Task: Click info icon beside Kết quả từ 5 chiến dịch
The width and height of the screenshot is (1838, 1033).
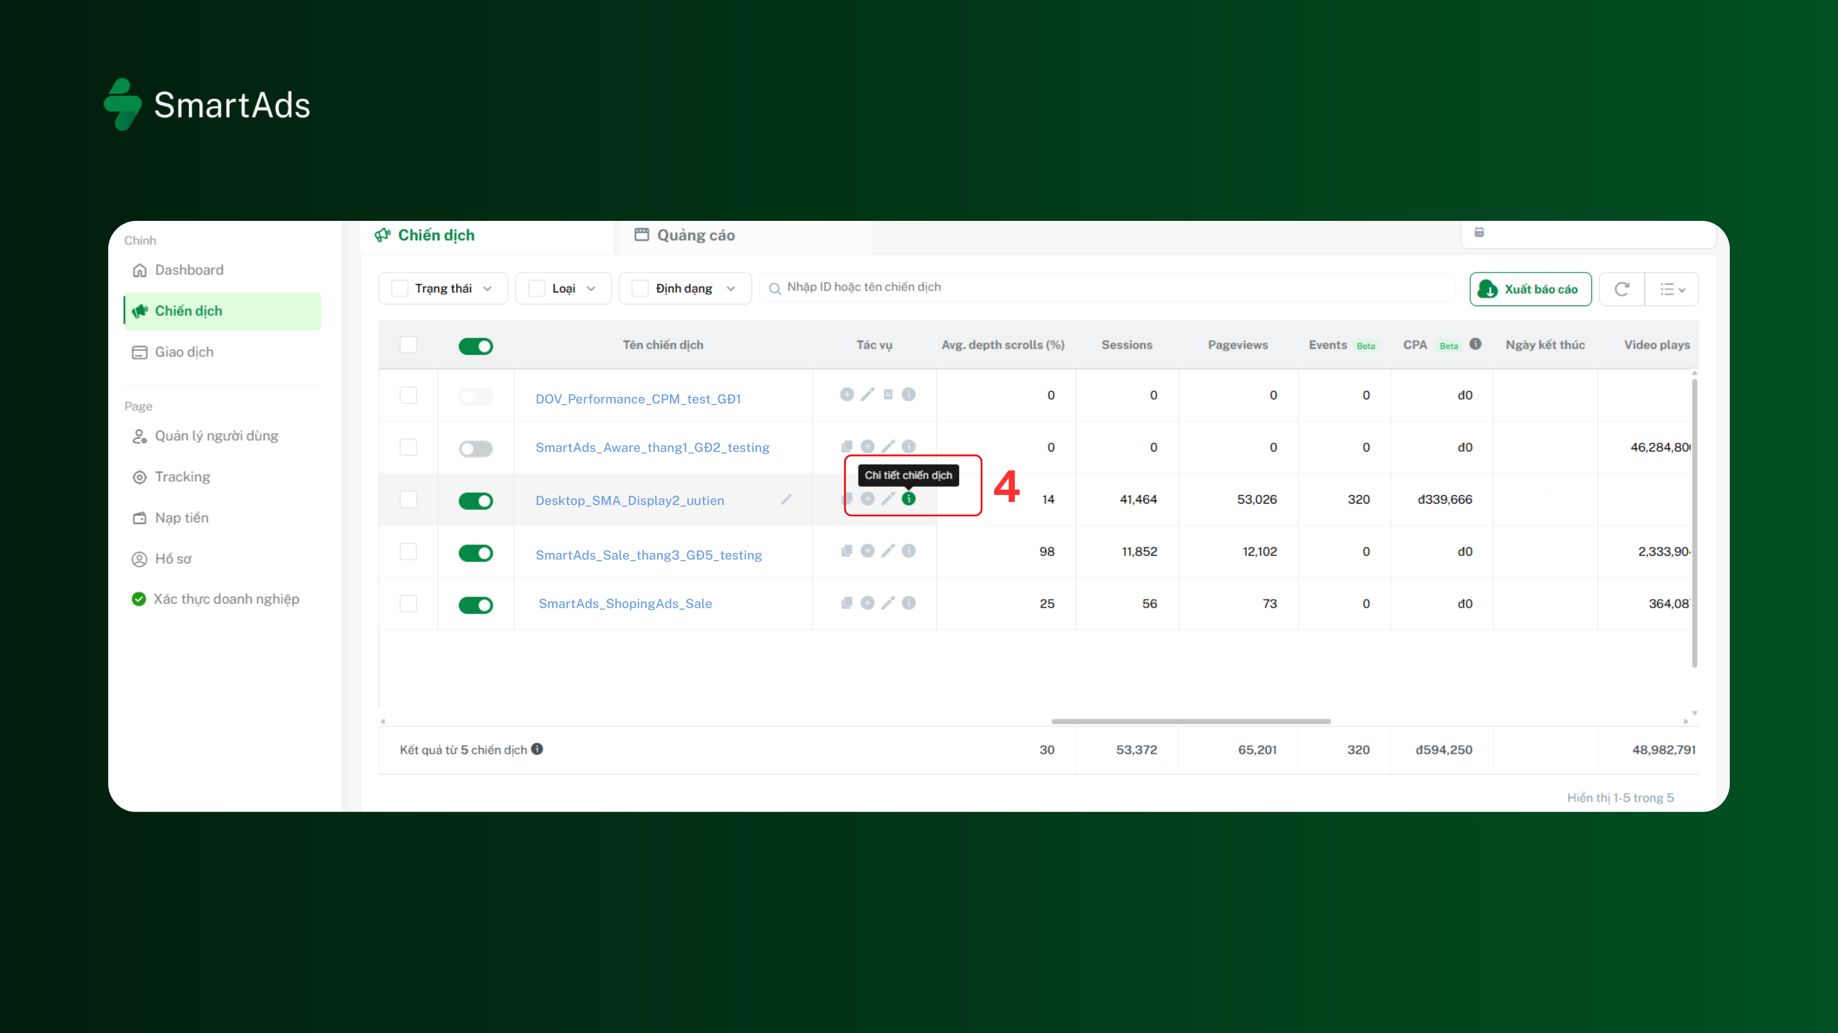Action: pyautogui.click(x=537, y=748)
